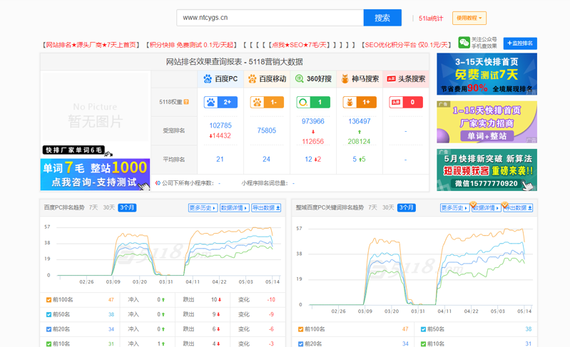Click the domain search input field
Image resolution: width=570 pixels, height=347 pixels.
tap(270, 18)
